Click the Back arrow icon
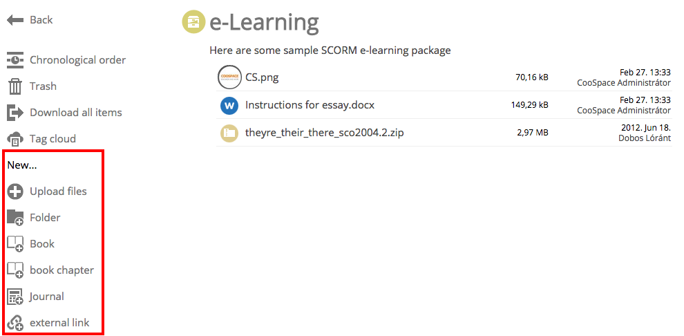684x336 pixels. pos(15,20)
